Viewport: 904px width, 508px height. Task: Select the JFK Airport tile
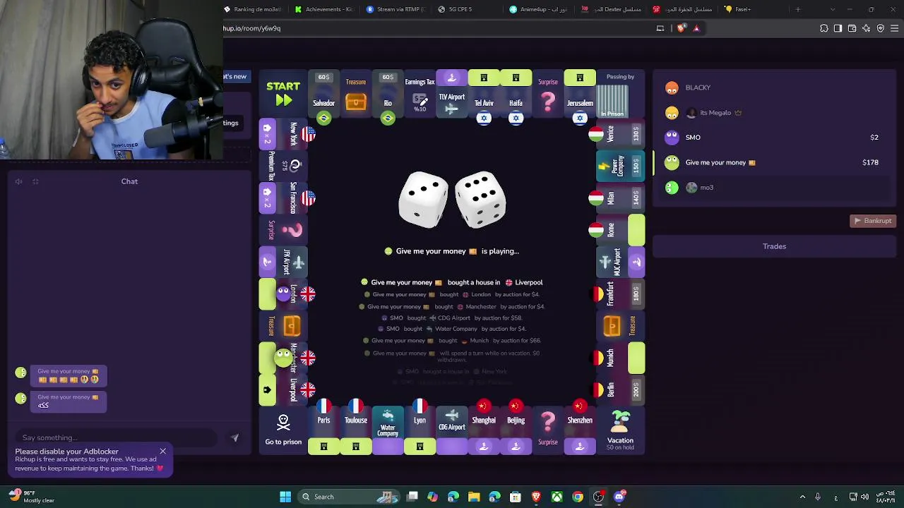283,262
